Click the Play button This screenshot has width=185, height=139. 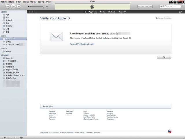pyautogui.click(x=13, y=6)
